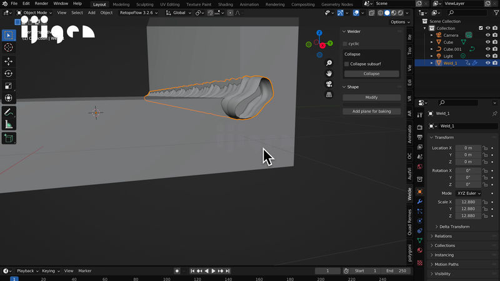Open the Add menu in viewport header
Image resolution: width=500 pixels, height=281 pixels.
(x=91, y=12)
